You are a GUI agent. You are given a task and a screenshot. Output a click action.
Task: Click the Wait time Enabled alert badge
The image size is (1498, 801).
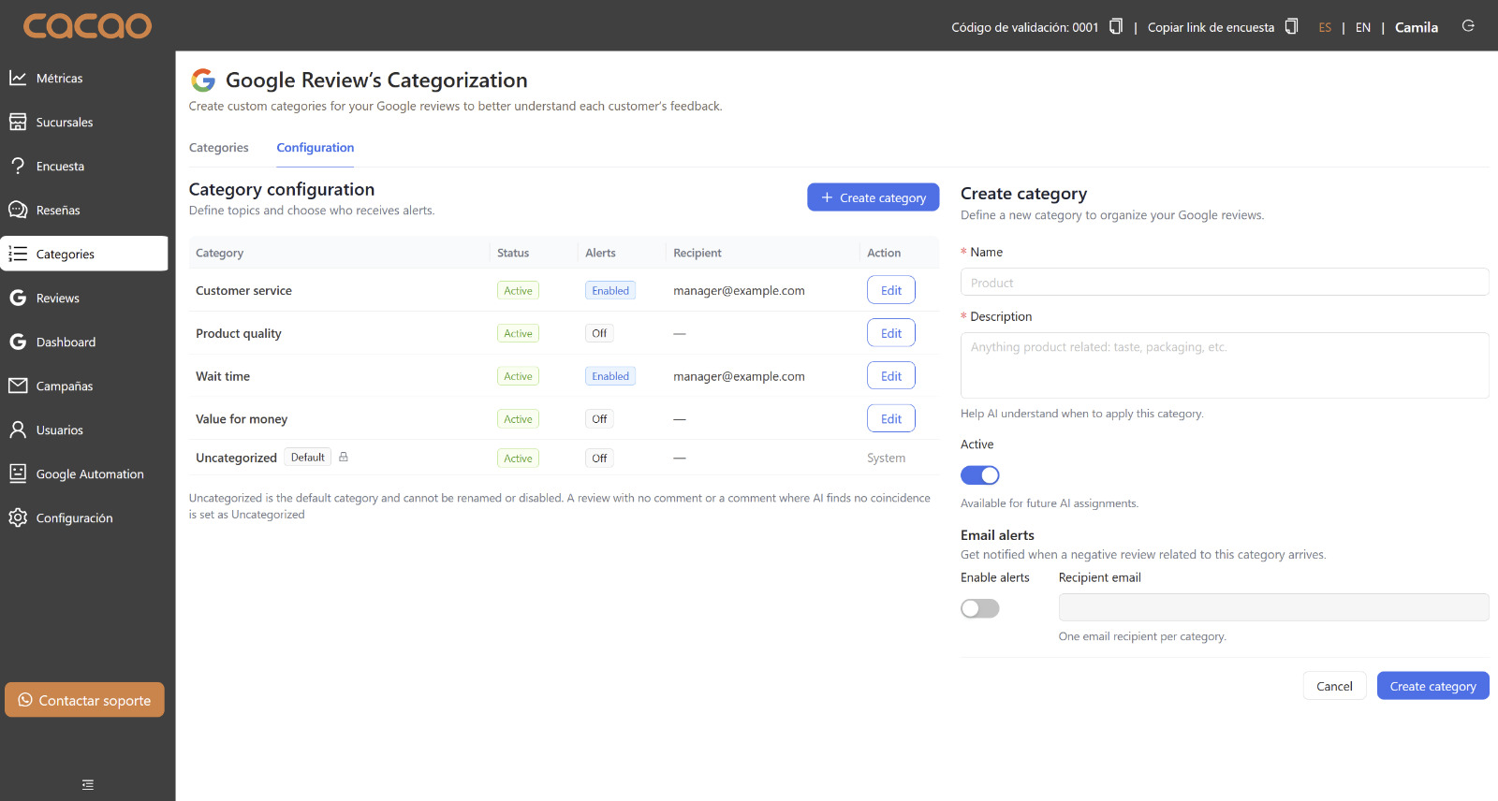tap(610, 376)
